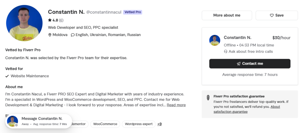Click the Vetted for heading
The height and width of the screenshot is (133, 303).
pos(14,69)
